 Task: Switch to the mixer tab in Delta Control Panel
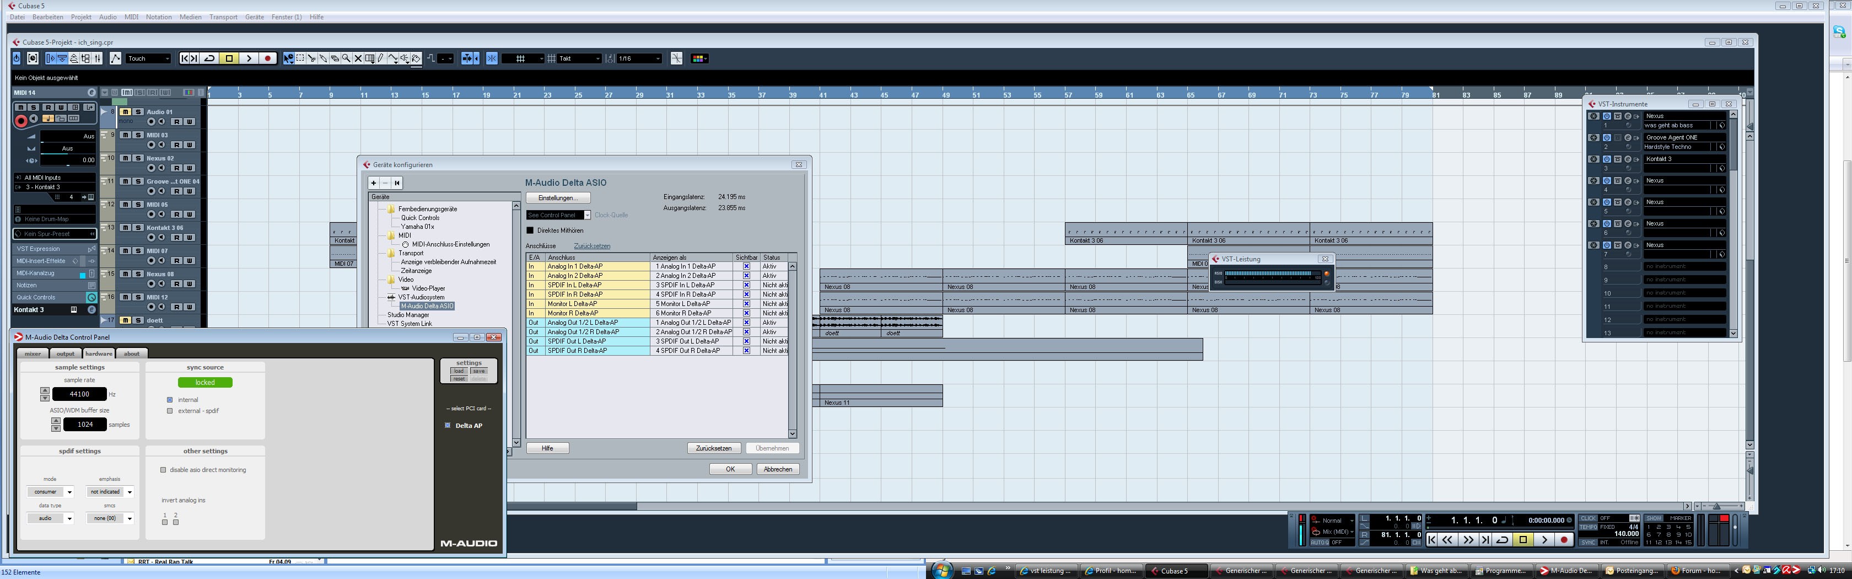[x=33, y=353]
